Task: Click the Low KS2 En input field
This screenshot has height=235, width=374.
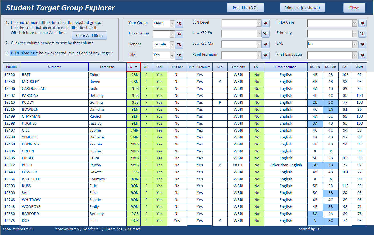Action: [239, 34]
